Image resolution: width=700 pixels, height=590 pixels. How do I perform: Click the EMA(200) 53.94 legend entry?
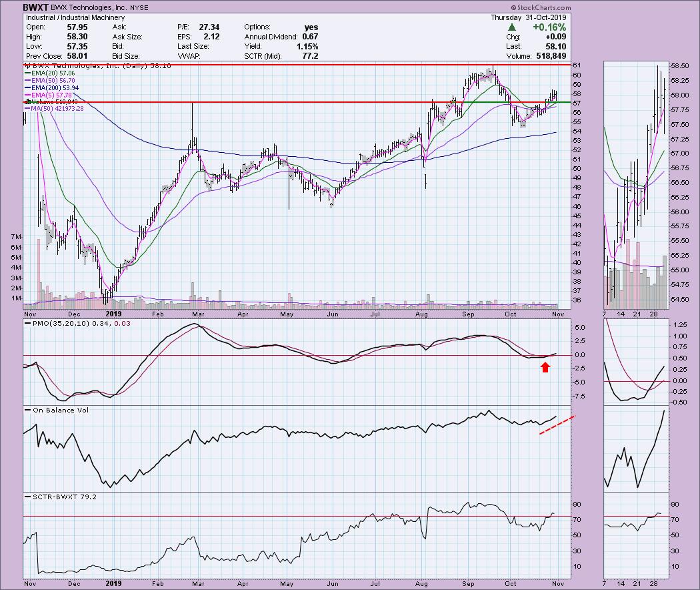[x=52, y=87]
